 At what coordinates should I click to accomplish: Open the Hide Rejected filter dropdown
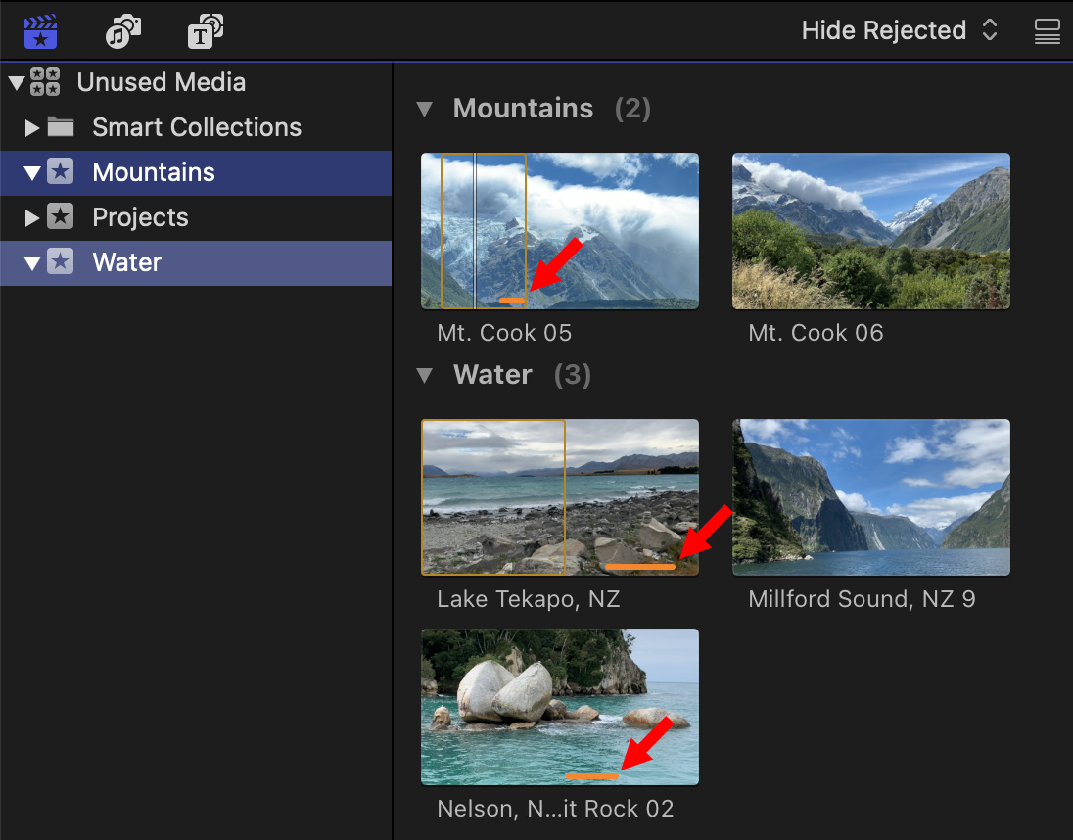coord(899,31)
